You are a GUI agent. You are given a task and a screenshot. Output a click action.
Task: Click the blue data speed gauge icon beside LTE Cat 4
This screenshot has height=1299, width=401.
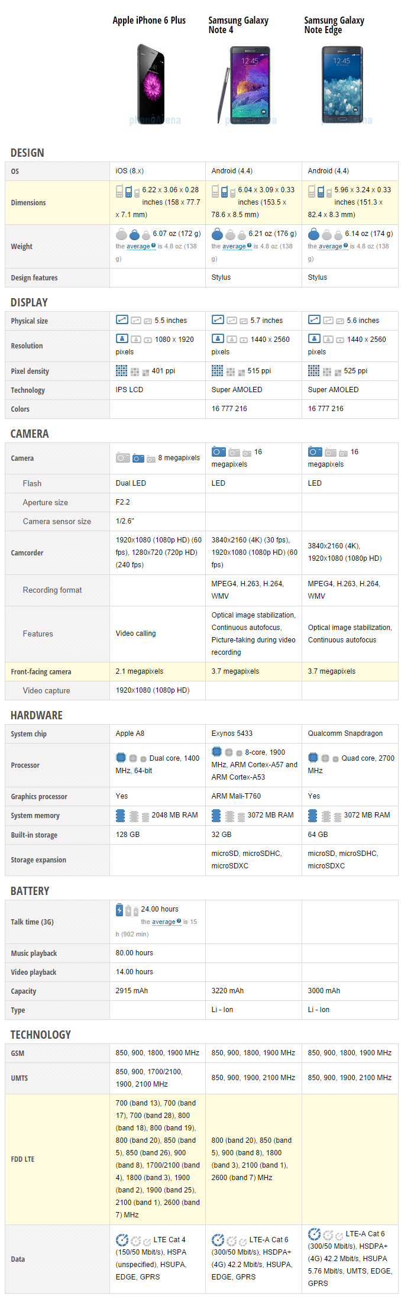click(x=122, y=1239)
